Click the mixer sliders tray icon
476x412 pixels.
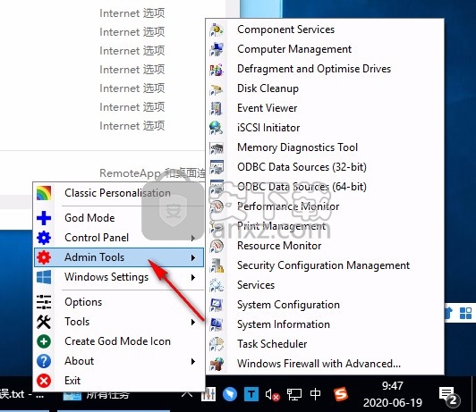pyautogui.click(x=208, y=394)
